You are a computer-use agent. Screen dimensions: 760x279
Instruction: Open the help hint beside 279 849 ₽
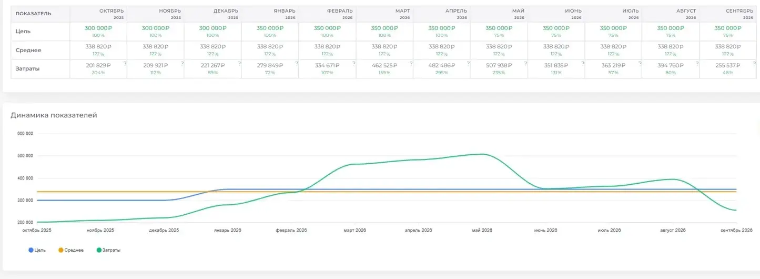coord(296,63)
